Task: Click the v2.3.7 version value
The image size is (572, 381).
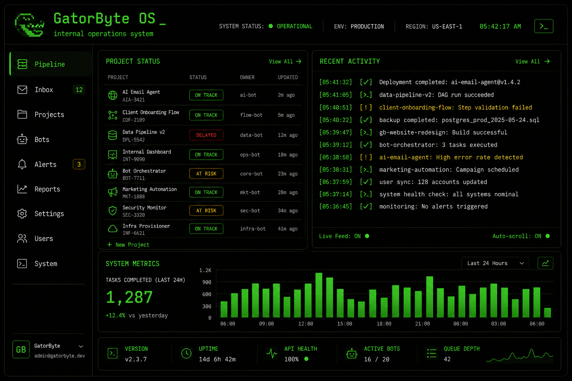Action: point(136,359)
